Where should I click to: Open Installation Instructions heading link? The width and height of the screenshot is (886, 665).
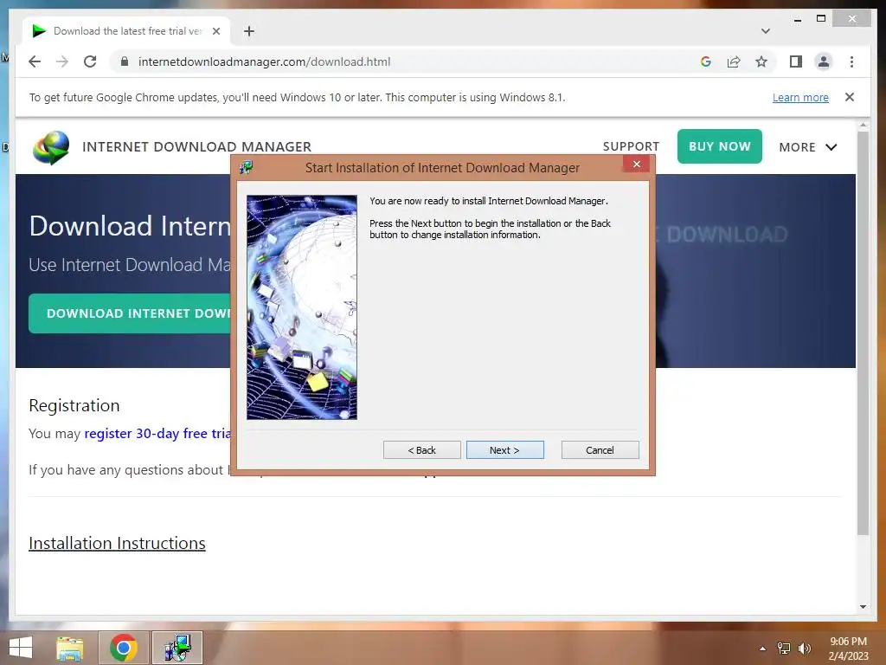(x=117, y=543)
